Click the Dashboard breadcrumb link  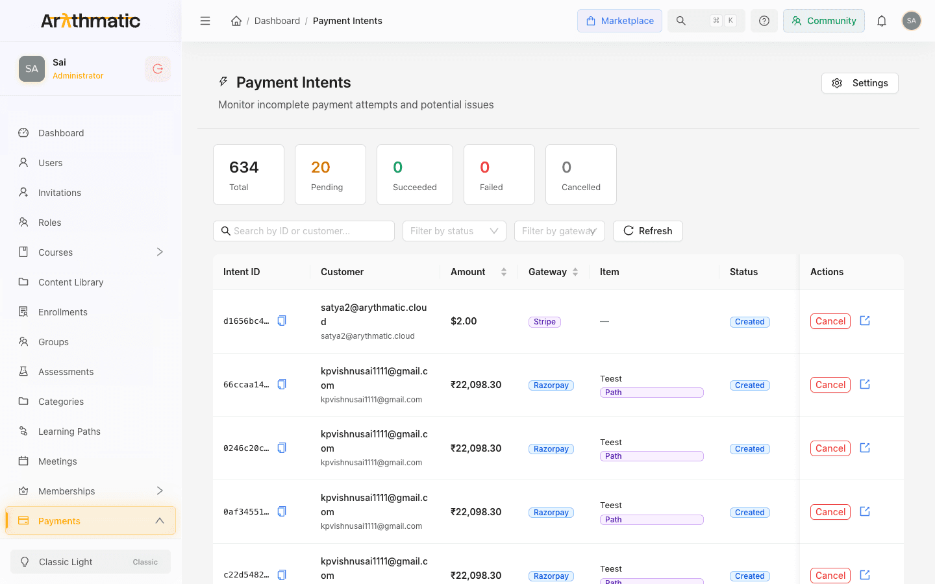[277, 21]
